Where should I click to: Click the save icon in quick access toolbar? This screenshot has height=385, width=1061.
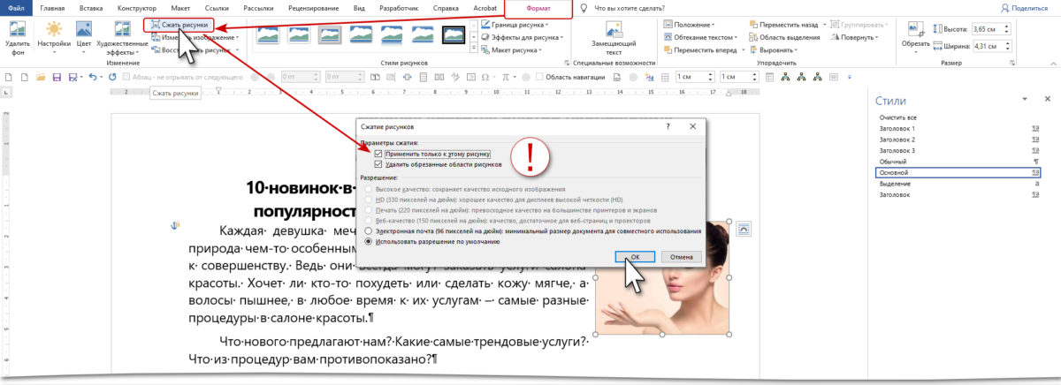pos(57,78)
